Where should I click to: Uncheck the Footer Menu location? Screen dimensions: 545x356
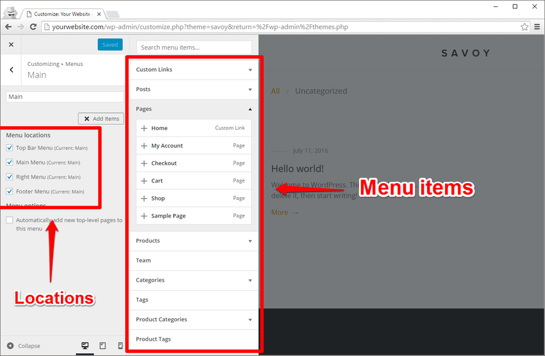[x=10, y=191]
